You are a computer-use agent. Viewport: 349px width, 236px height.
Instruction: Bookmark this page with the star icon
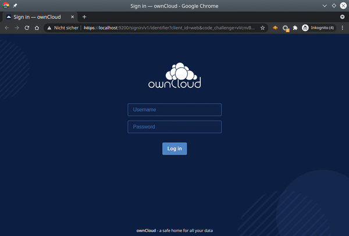(x=263, y=28)
